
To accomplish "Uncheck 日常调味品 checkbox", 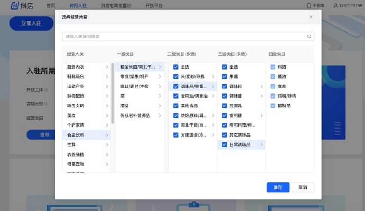I will pyautogui.click(x=224, y=145).
